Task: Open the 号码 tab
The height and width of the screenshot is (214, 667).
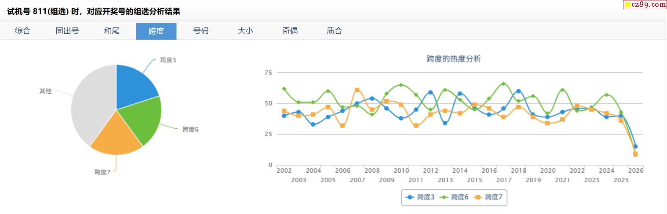Action: tap(201, 31)
